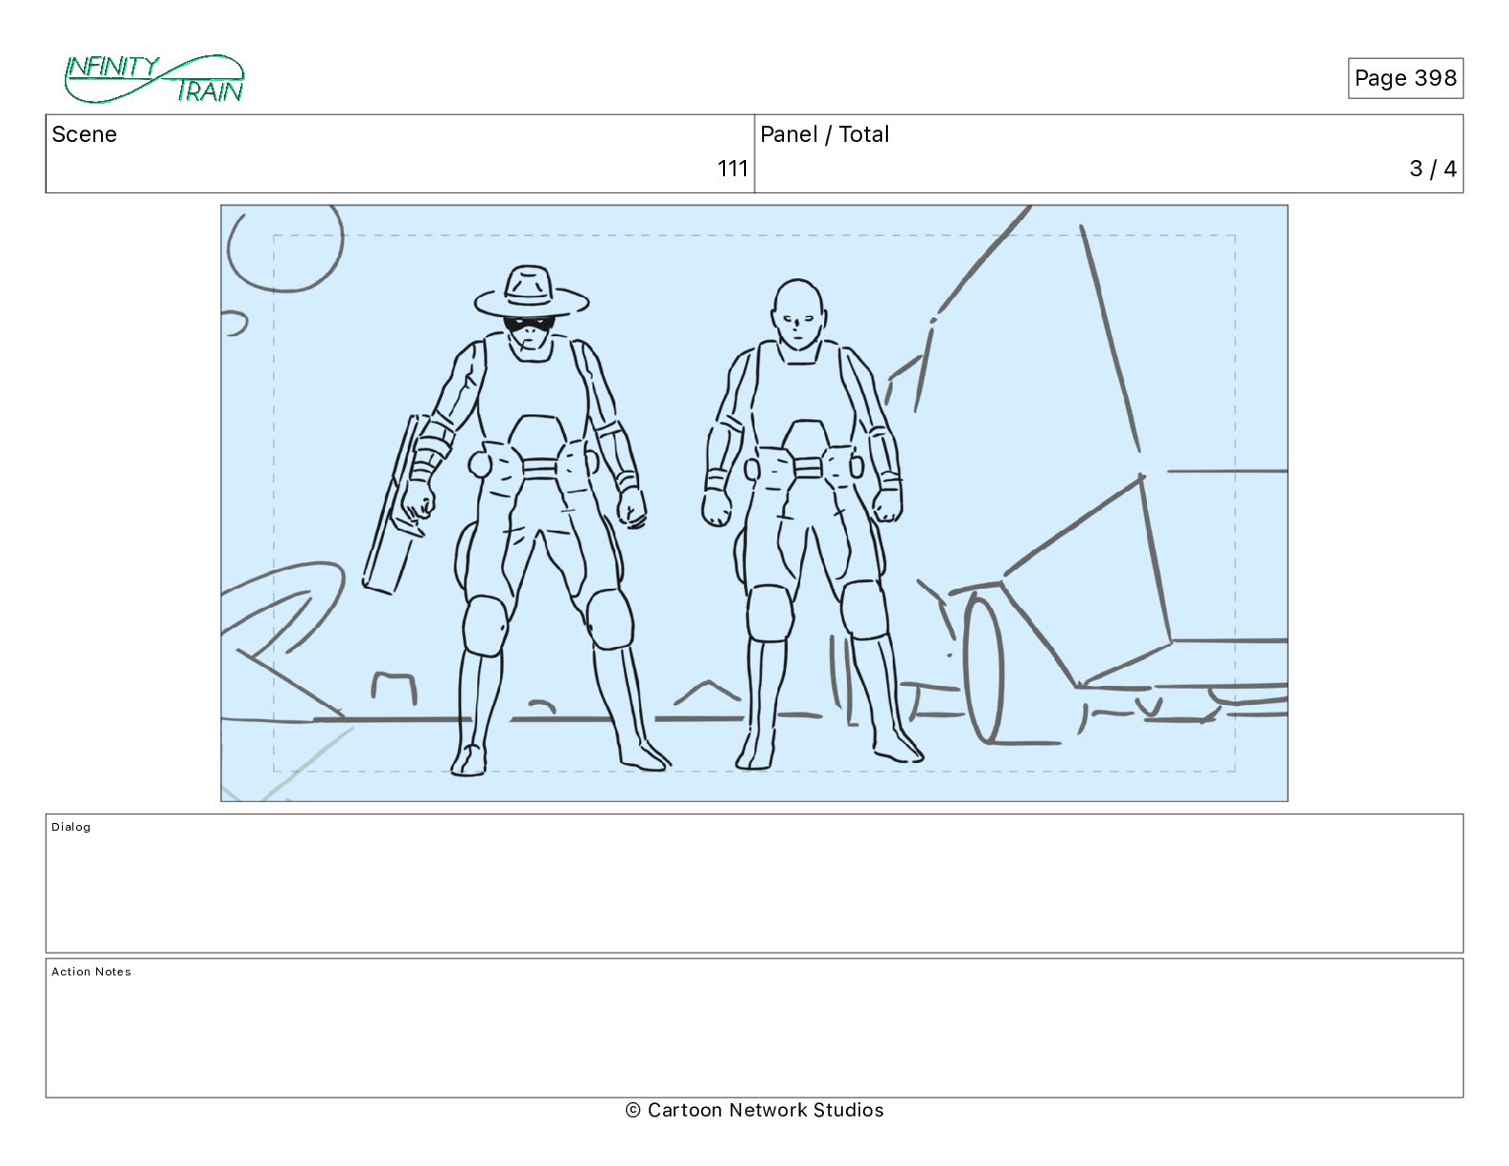Image resolution: width=1509 pixels, height=1166 pixels.
Task: Click the Infinity Train logo
Action: click(154, 79)
